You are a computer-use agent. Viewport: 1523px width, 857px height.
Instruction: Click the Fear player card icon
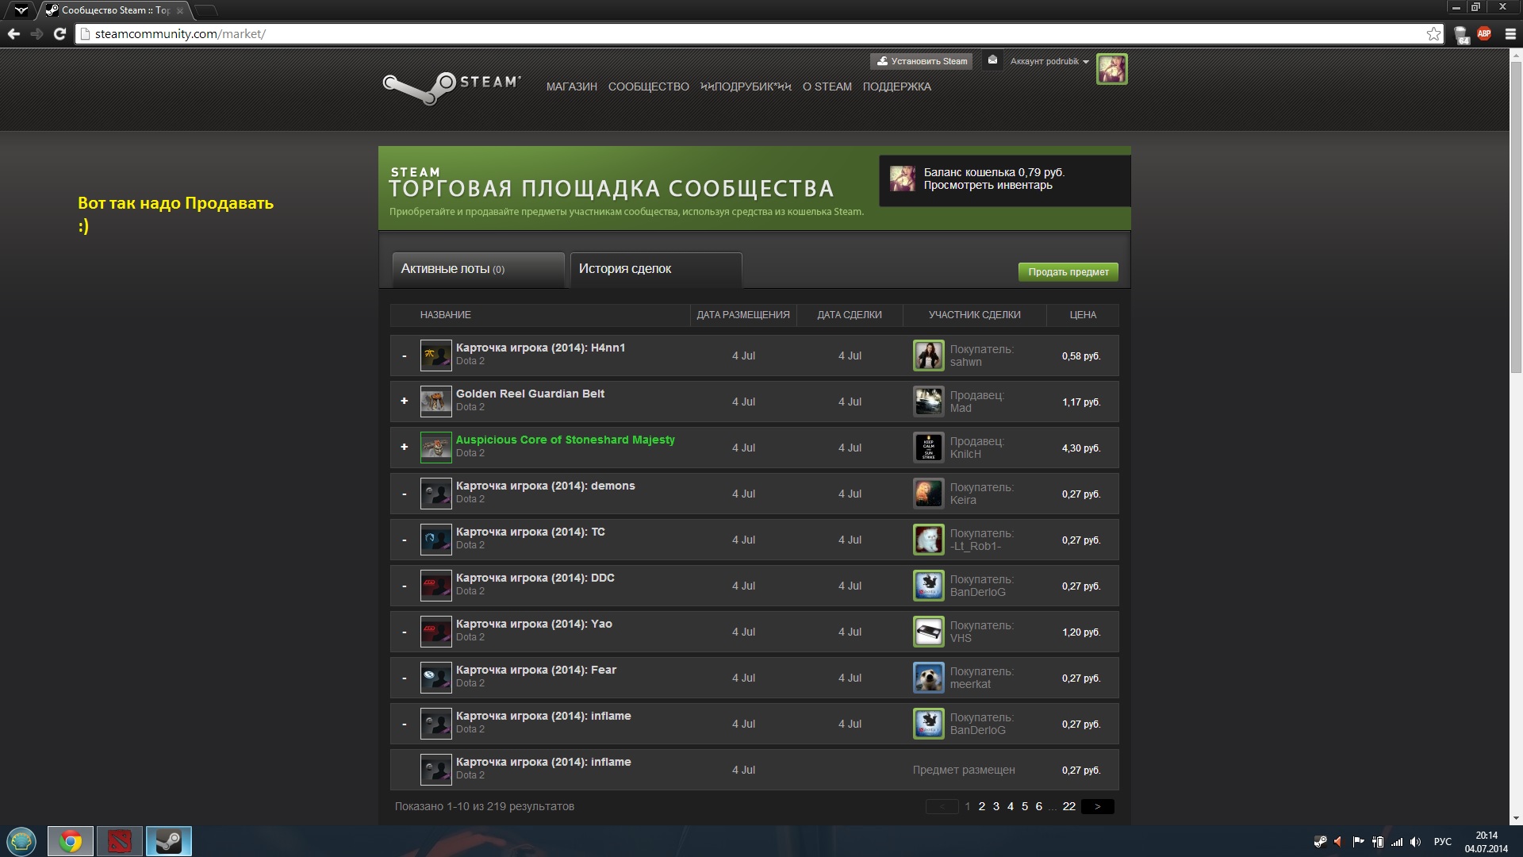coord(435,678)
